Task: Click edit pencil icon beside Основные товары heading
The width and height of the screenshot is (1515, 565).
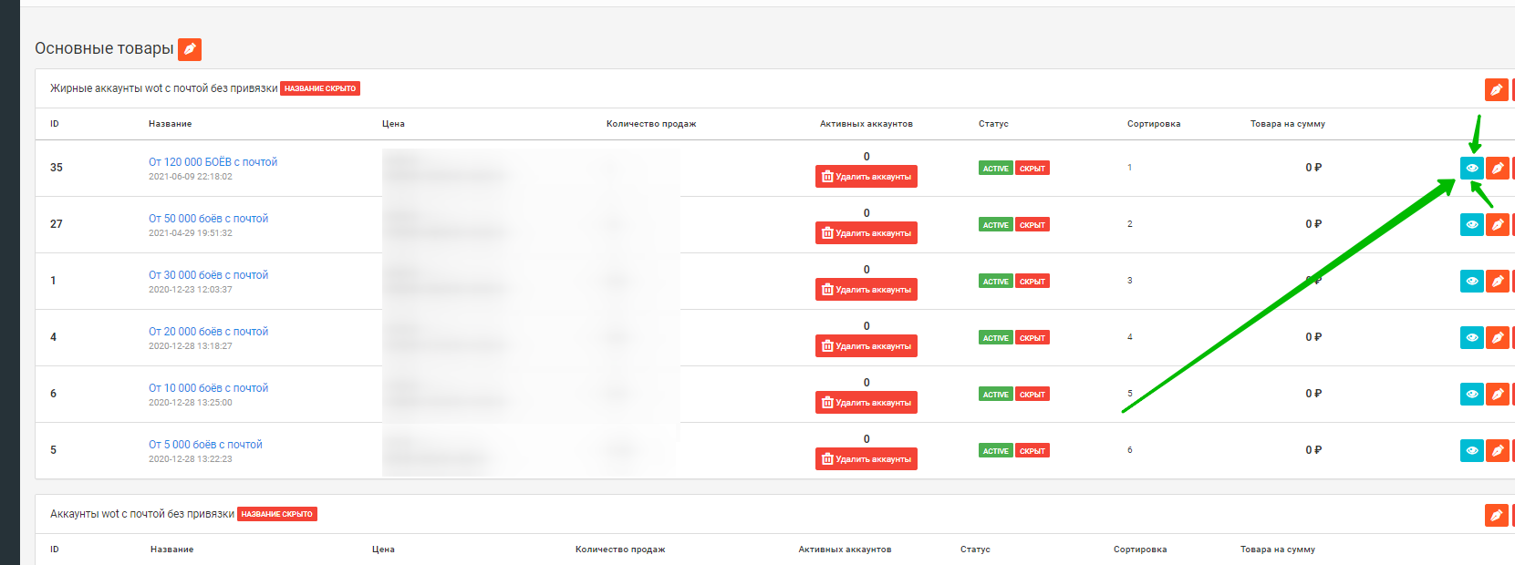Action: coord(190,49)
